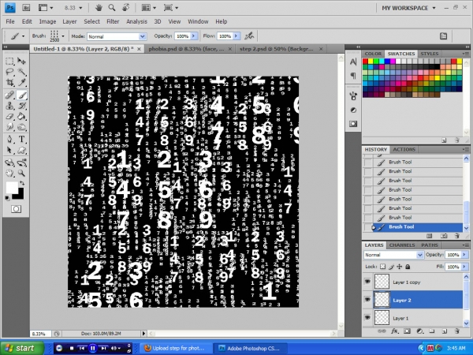Open the brush Flow slider arrow

point(236,36)
